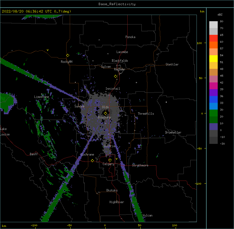The image size is (234, 229).
Task: Click the Limestone label
Action: (42, 97)
